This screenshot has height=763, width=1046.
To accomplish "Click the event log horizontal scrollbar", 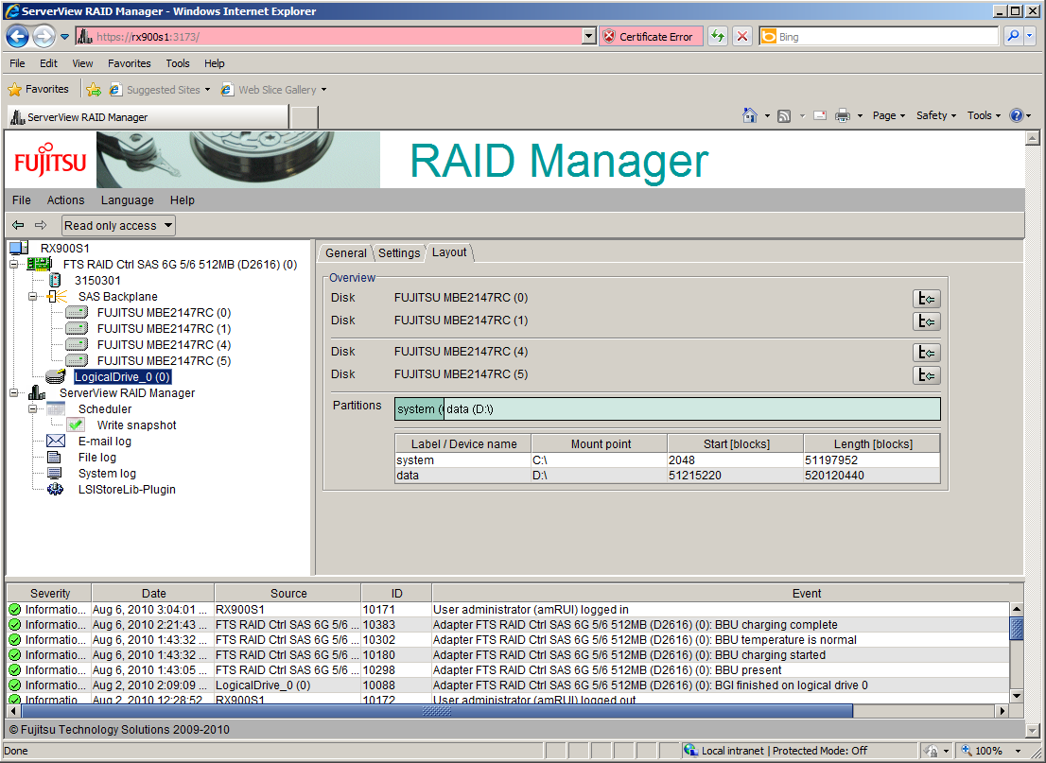I will 437,711.
